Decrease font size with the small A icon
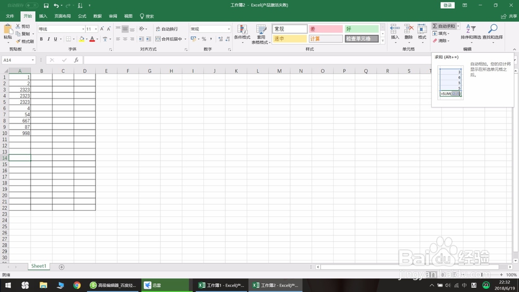 [x=108, y=29]
